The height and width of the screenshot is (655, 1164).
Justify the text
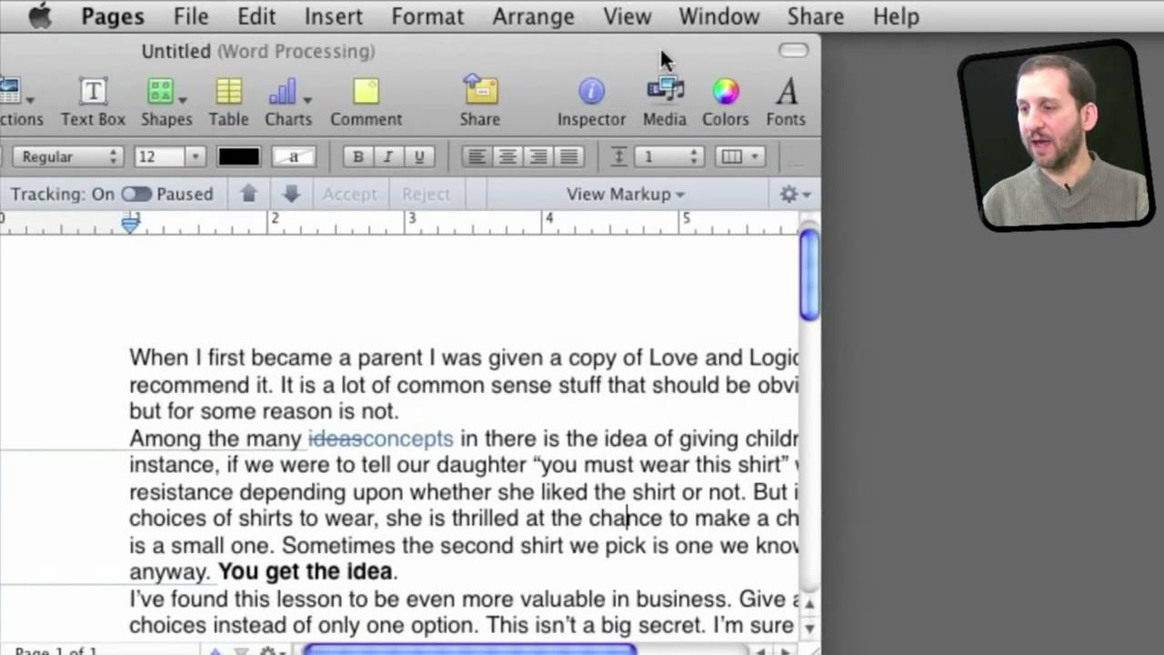click(x=568, y=156)
